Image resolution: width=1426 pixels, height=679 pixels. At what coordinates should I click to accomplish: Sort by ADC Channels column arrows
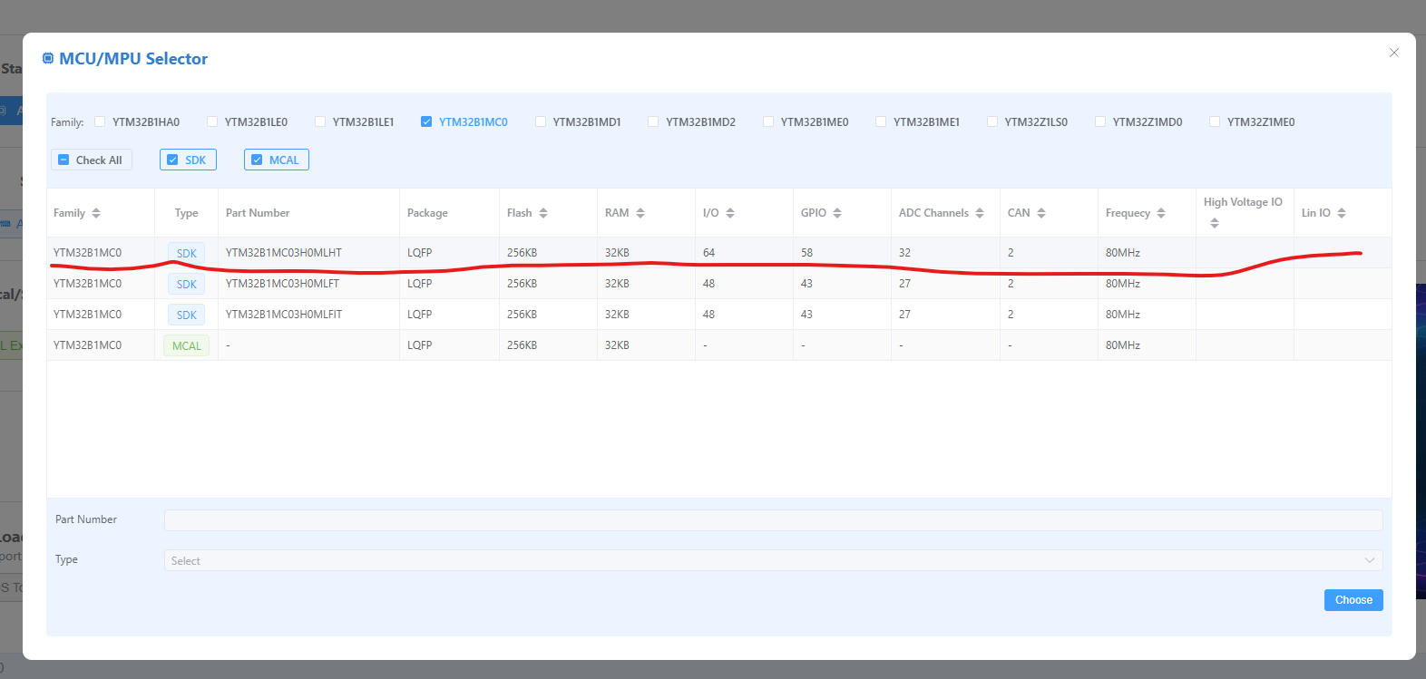point(980,213)
